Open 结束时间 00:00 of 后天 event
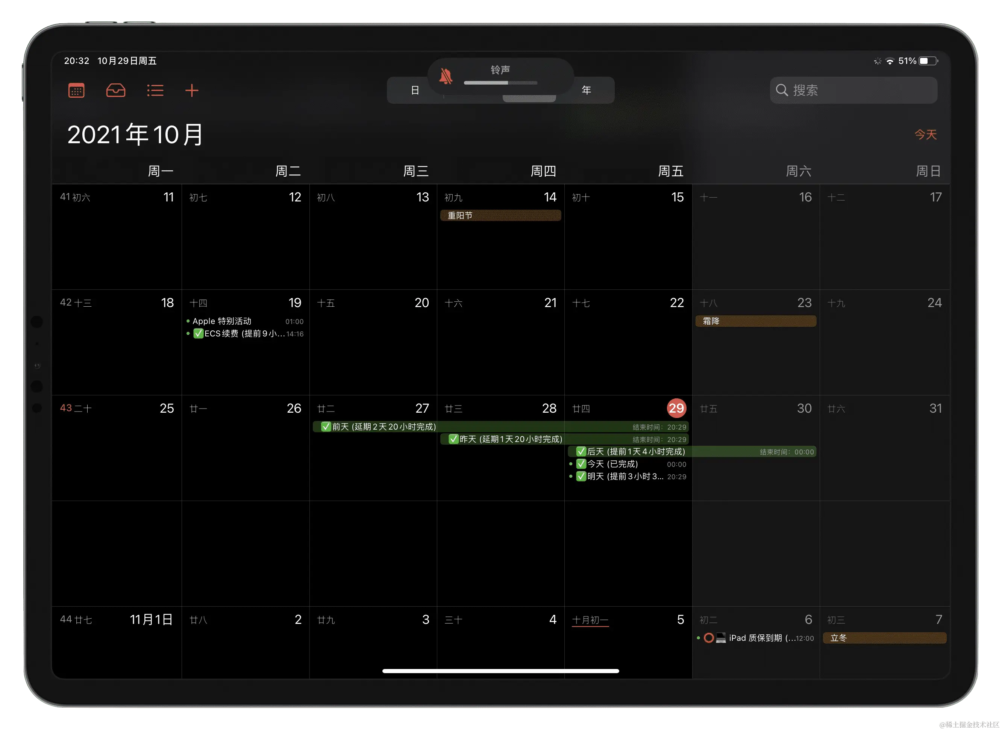The image size is (1002, 731). point(787,452)
